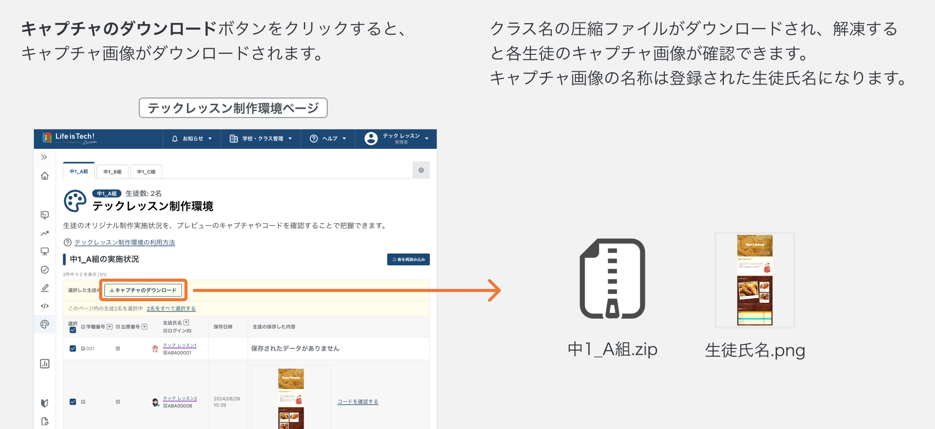Click the large palette icon beside page title
The width and height of the screenshot is (935, 429).
coord(75,201)
